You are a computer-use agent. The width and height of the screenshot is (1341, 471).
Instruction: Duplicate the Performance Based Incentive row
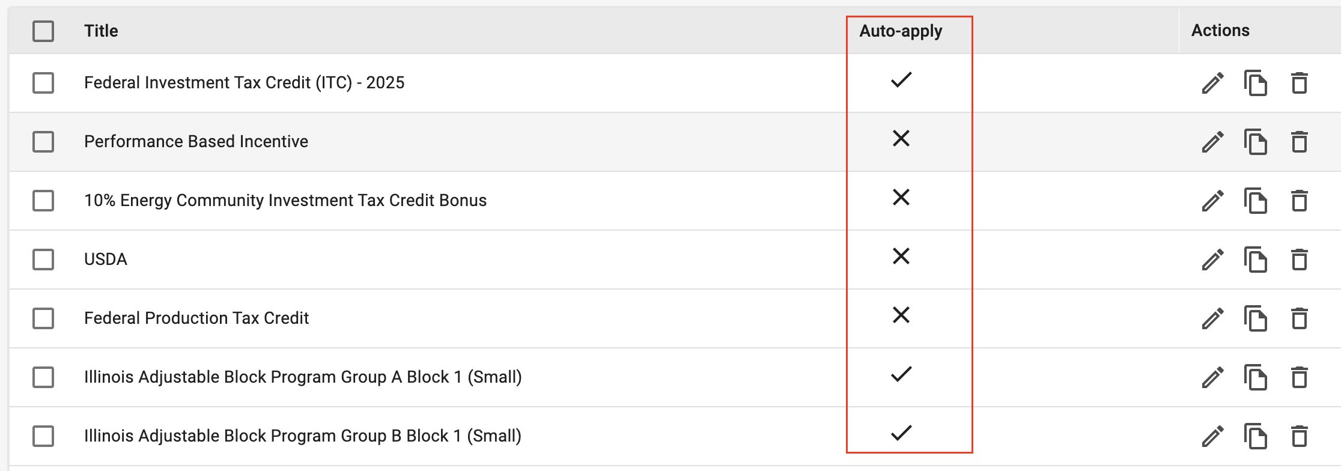click(x=1256, y=142)
